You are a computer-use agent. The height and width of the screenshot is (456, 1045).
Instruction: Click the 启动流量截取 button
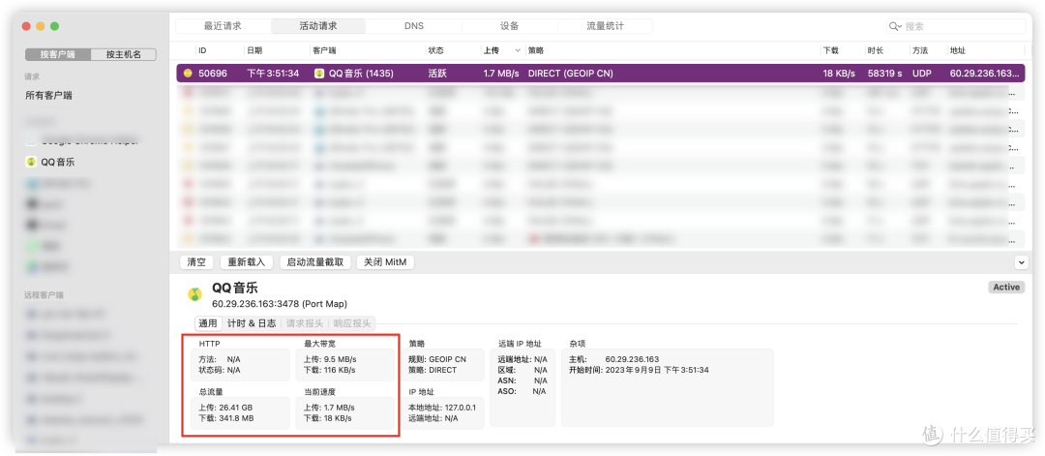[314, 262]
